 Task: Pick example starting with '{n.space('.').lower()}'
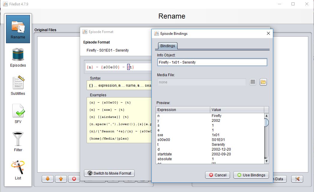click(120, 124)
